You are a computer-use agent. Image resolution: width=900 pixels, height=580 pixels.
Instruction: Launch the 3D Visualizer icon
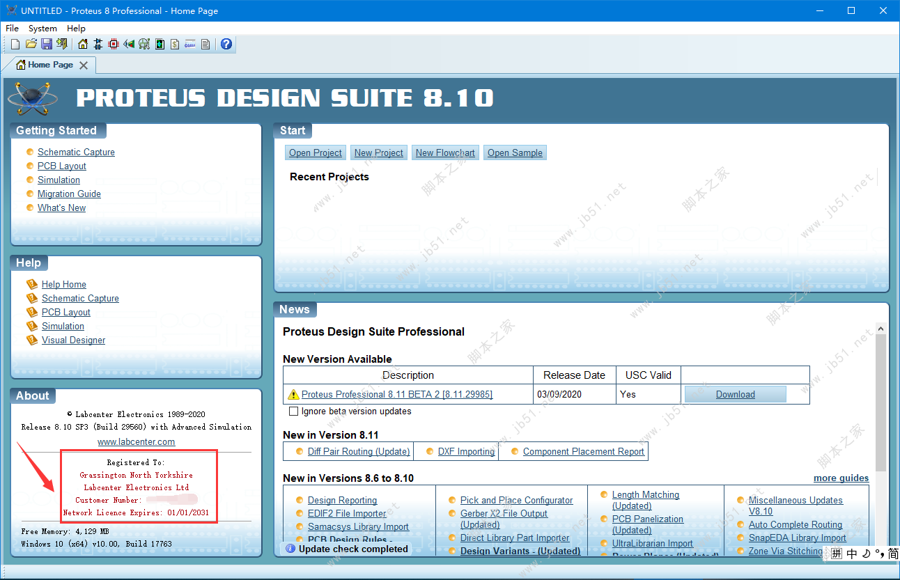(130, 44)
